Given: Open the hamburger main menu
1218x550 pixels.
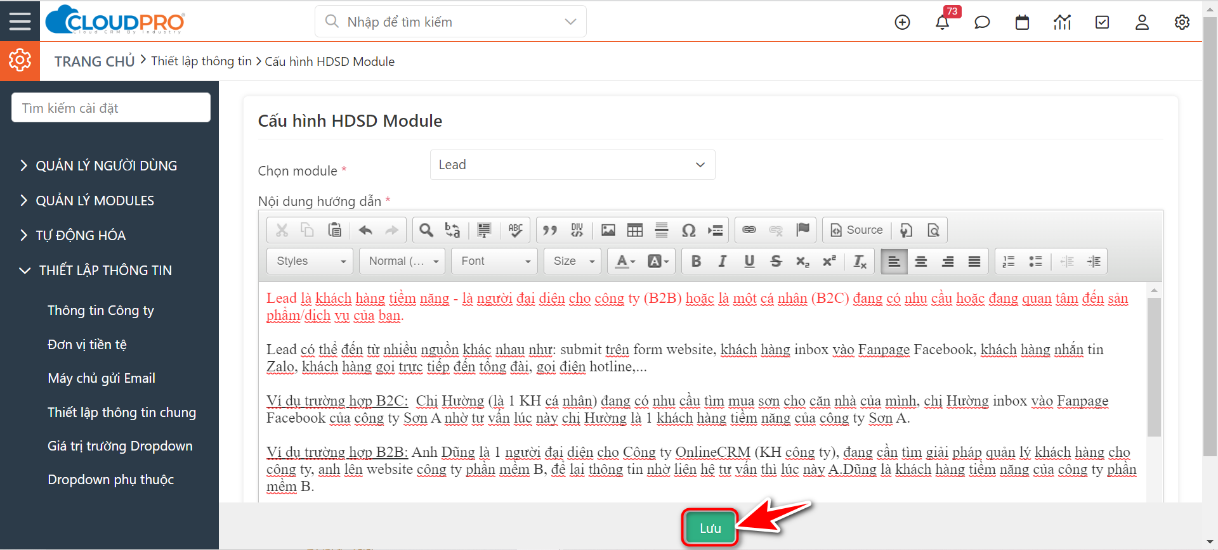Looking at the screenshot, I should point(20,21).
